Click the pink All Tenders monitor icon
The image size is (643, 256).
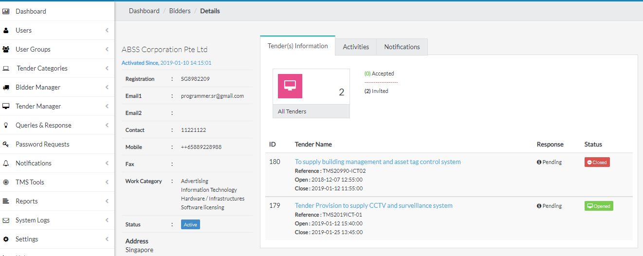coord(290,86)
